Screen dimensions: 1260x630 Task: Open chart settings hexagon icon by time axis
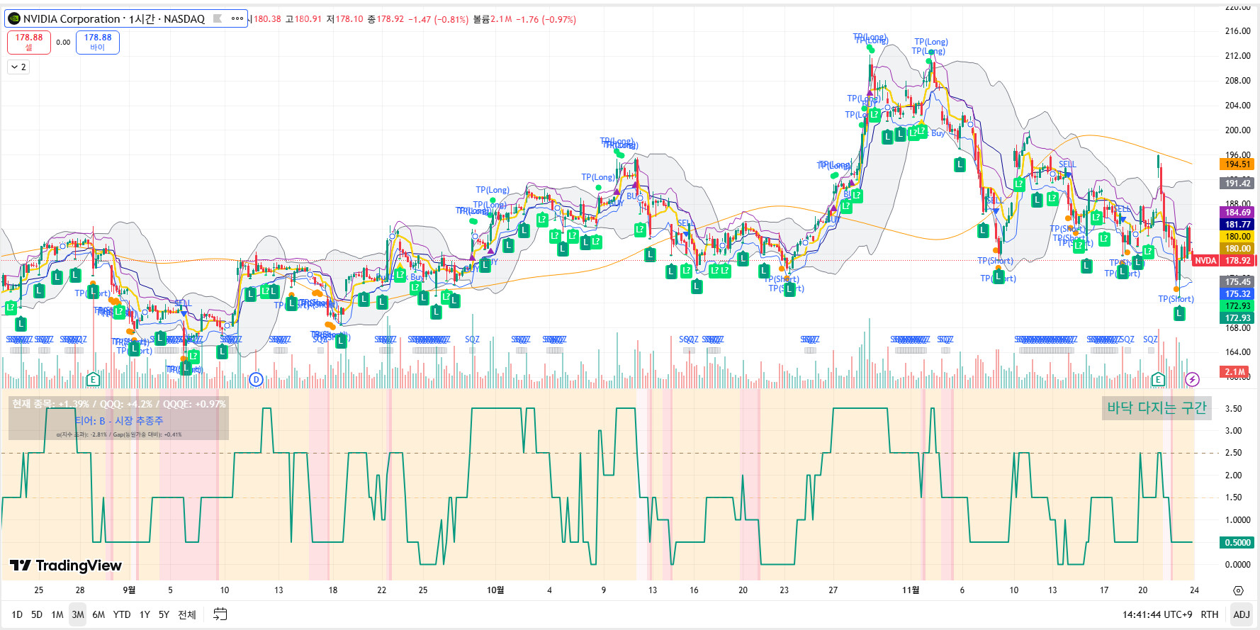tap(1238, 590)
